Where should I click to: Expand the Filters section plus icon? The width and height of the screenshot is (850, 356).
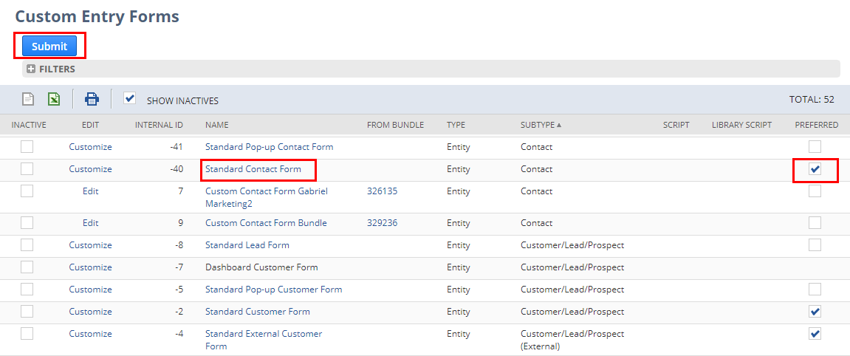(31, 69)
